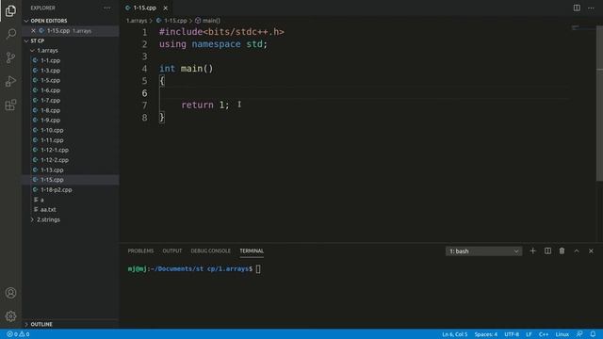The image size is (603, 339).
Task: Open file 1-18-p2.cpp in explorer
Action: (x=57, y=190)
